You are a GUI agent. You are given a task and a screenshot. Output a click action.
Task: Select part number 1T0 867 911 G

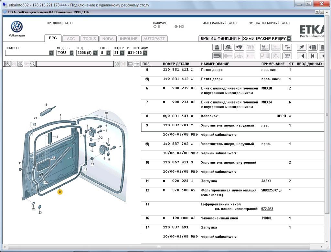(178, 162)
